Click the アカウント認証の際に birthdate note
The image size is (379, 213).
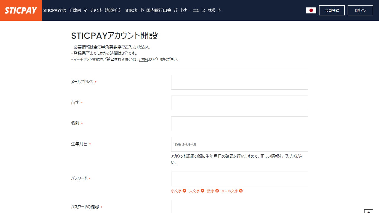[x=237, y=159]
